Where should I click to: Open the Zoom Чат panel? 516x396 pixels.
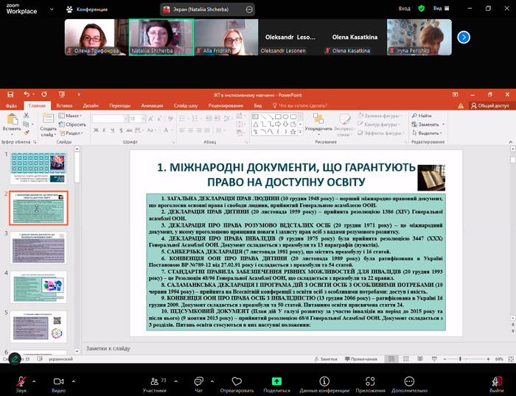tap(198, 382)
